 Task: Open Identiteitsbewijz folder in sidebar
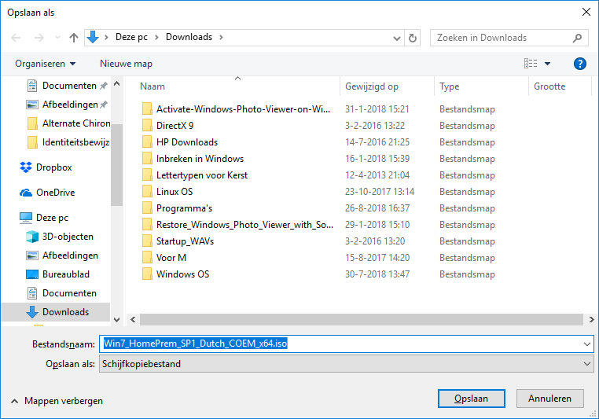pos(68,142)
